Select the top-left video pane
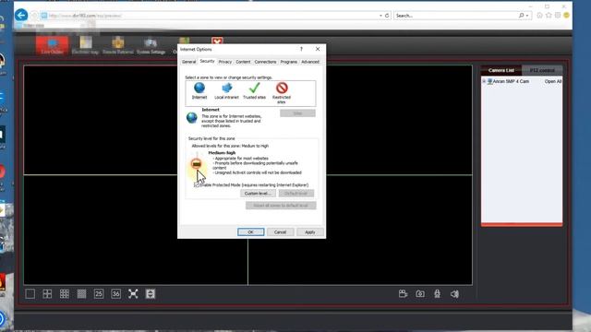This screenshot has height=332, width=591. [x=136, y=120]
